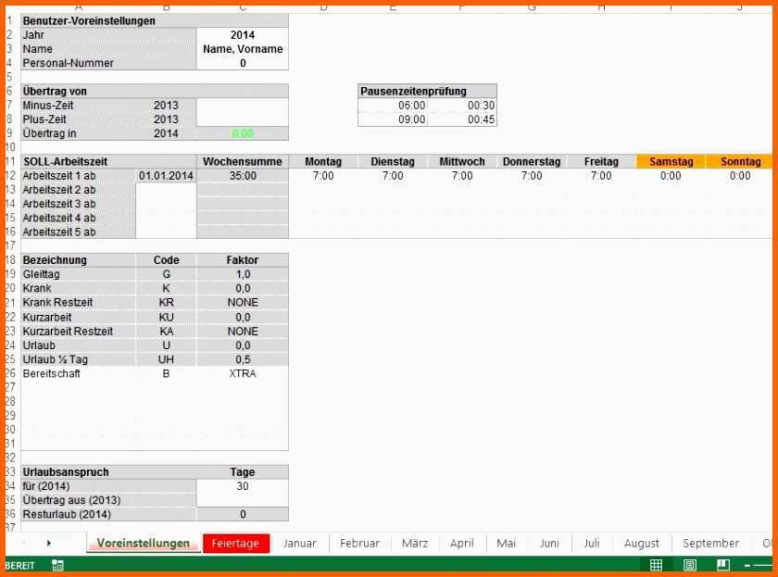This screenshot has width=778, height=577.
Task: Select the 'Benutzer-Voreinstellungen' header cell
Action: 155,20
